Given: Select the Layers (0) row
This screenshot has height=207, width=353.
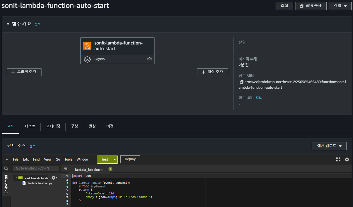Looking at the screenshot, I should tap(117, 59).
